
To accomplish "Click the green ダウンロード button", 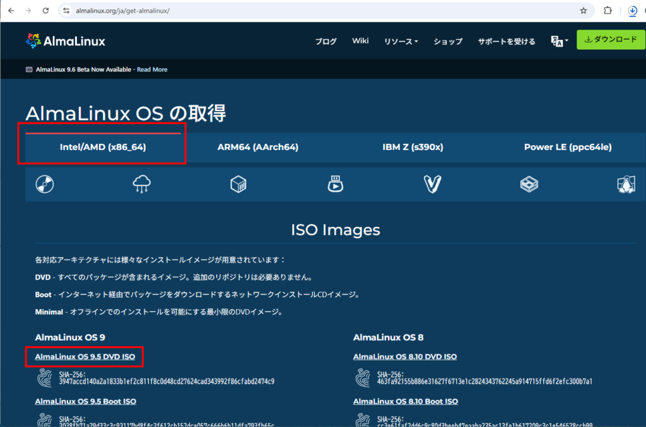I will [611, 40].
